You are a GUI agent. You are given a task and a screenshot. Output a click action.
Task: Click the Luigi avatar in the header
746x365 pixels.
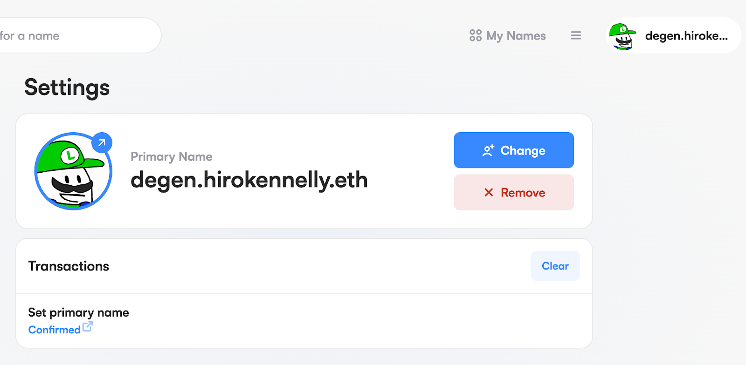tap(622, 36)
